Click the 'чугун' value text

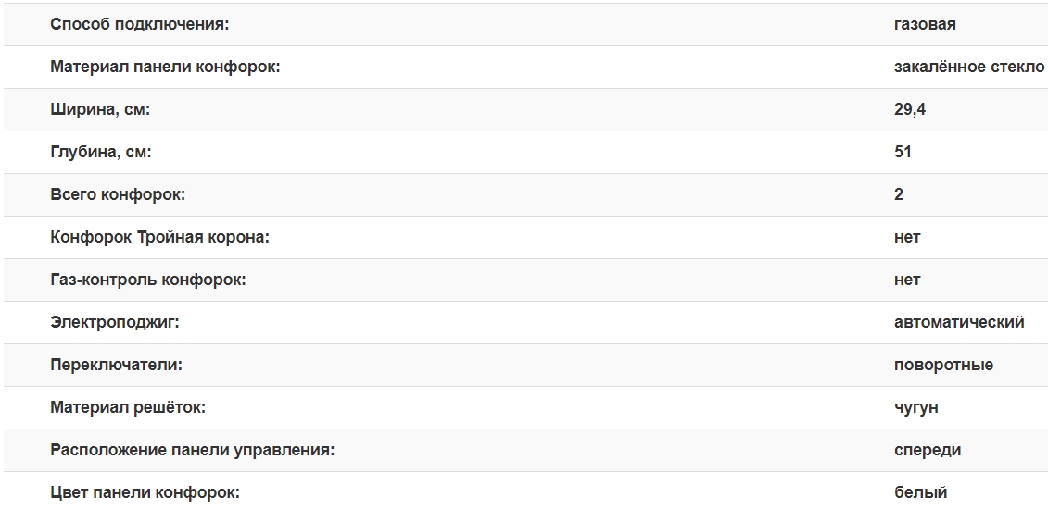click(x=916, y=408)
